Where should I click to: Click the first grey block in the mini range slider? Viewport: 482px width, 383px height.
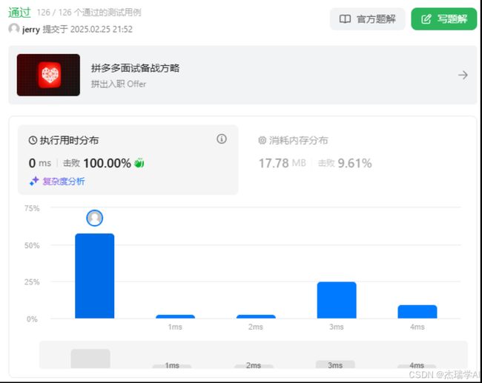90,359
